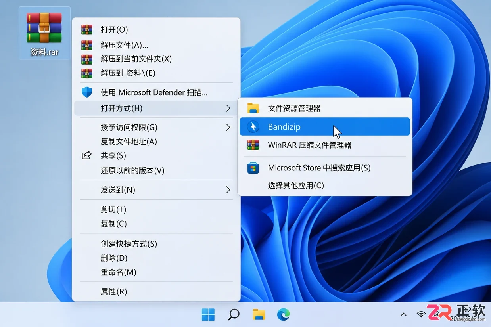Image resolution: width=491 pixels, height=327 pixels.
Task: Launch Microsoft Edge from the taskbar
Action: click(x=283, y=315)
